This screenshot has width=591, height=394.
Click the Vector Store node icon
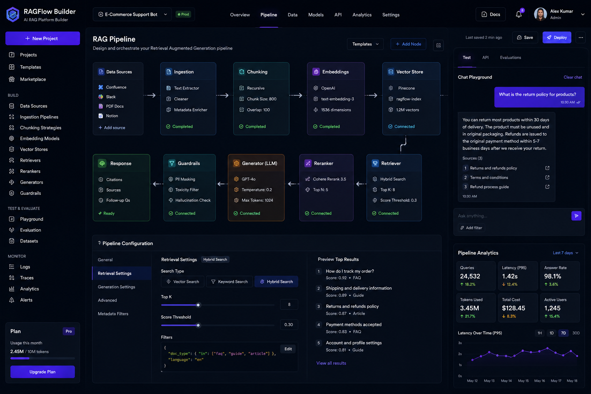click(x=391, y=72)
